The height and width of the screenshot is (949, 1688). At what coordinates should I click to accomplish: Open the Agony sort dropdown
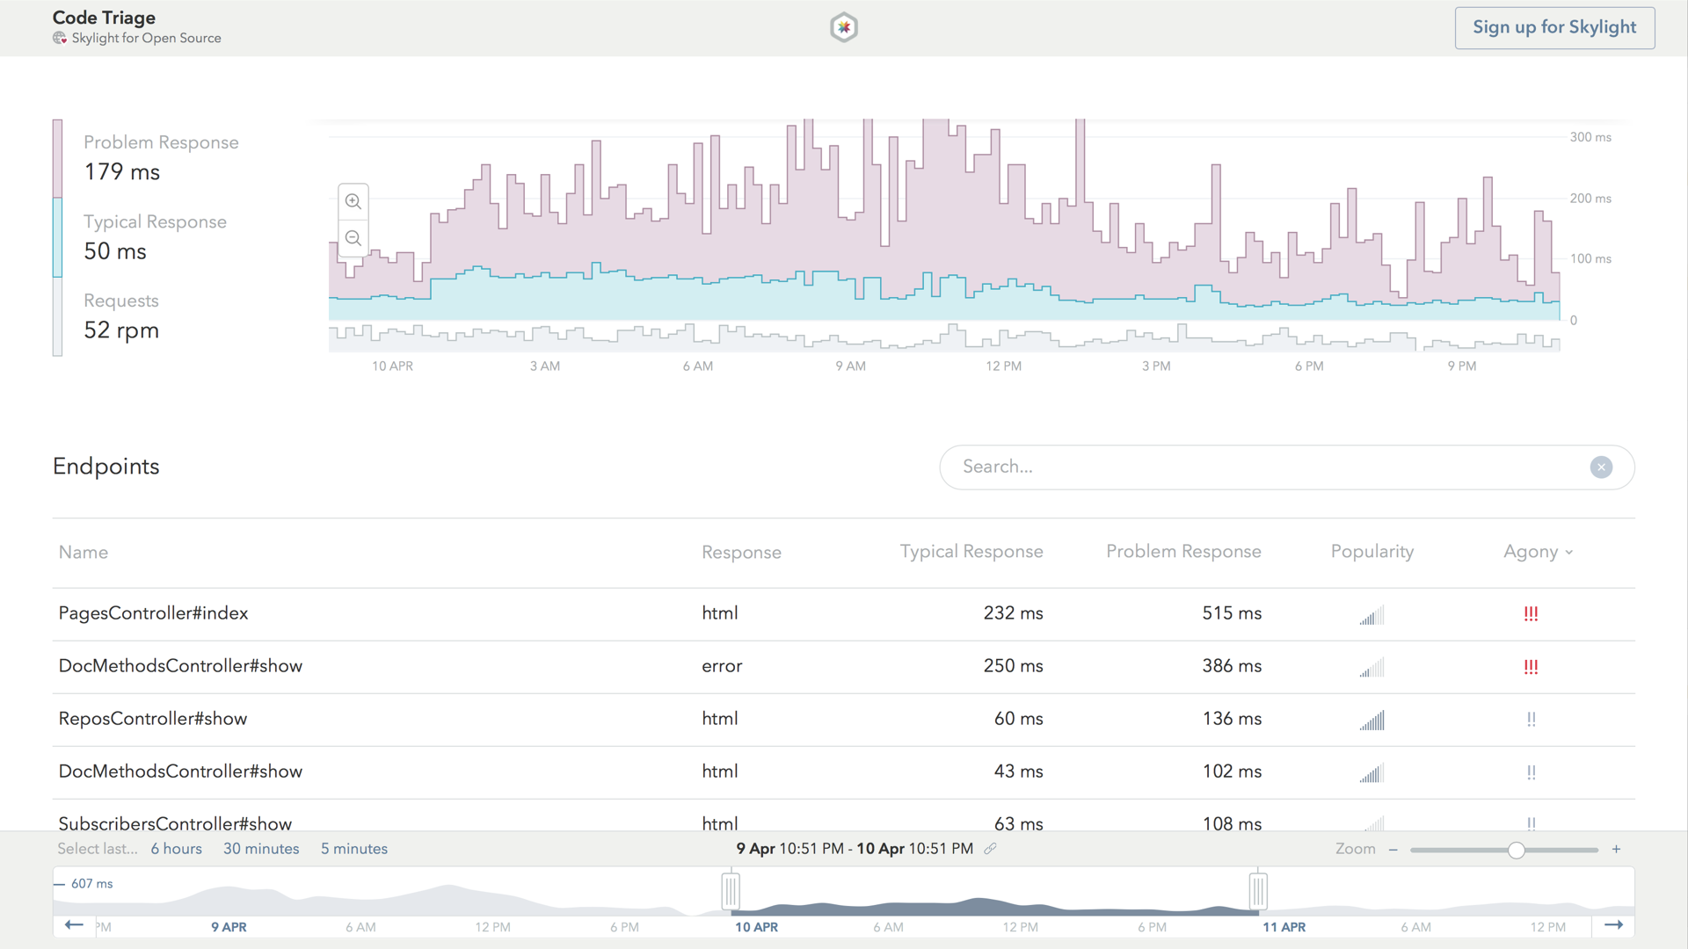(x=1538, y=552)
